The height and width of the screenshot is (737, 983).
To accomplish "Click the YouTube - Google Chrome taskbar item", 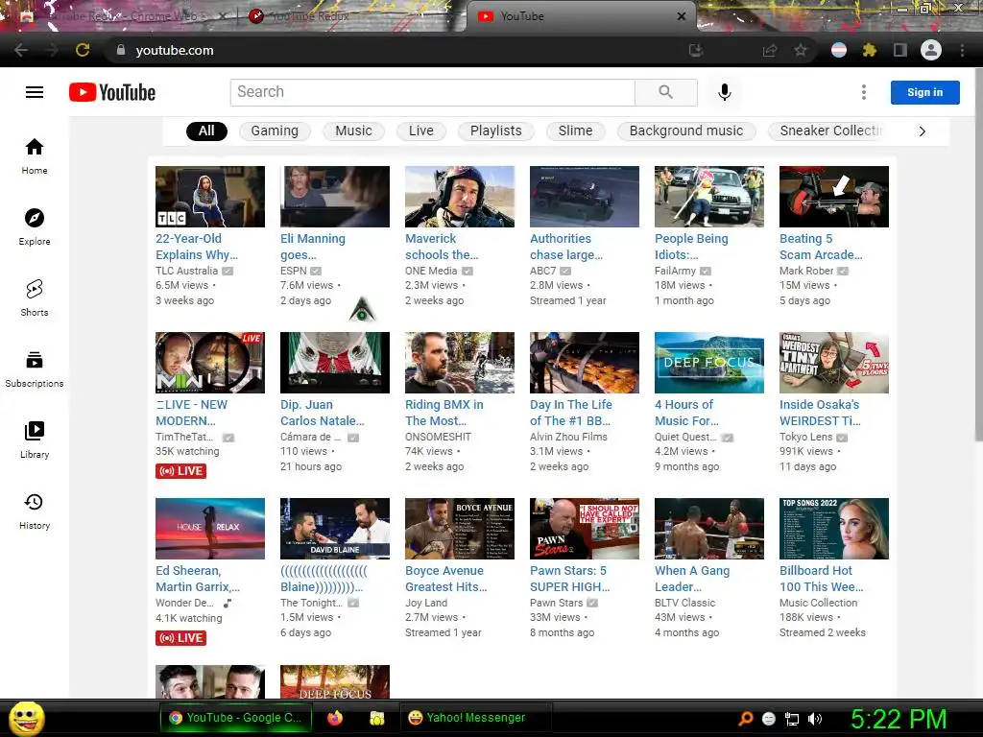I will click(x=238, y=718).
